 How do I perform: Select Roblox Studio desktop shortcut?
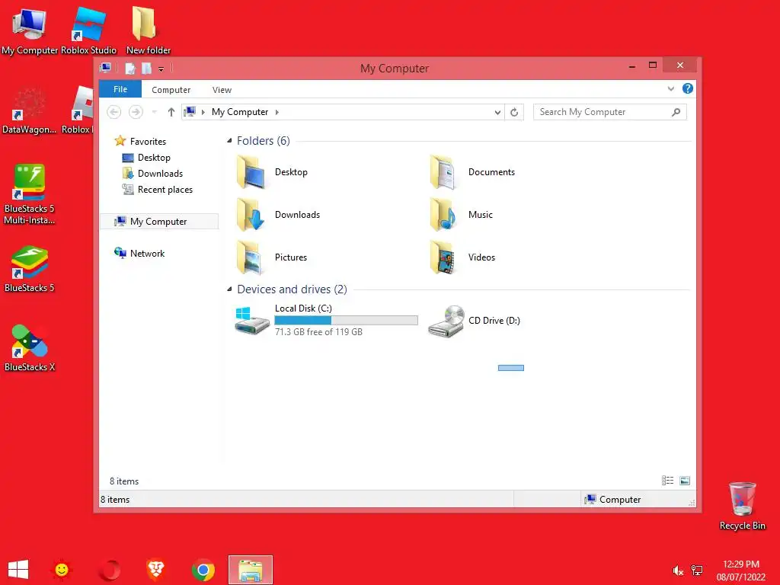pos(88,30)
